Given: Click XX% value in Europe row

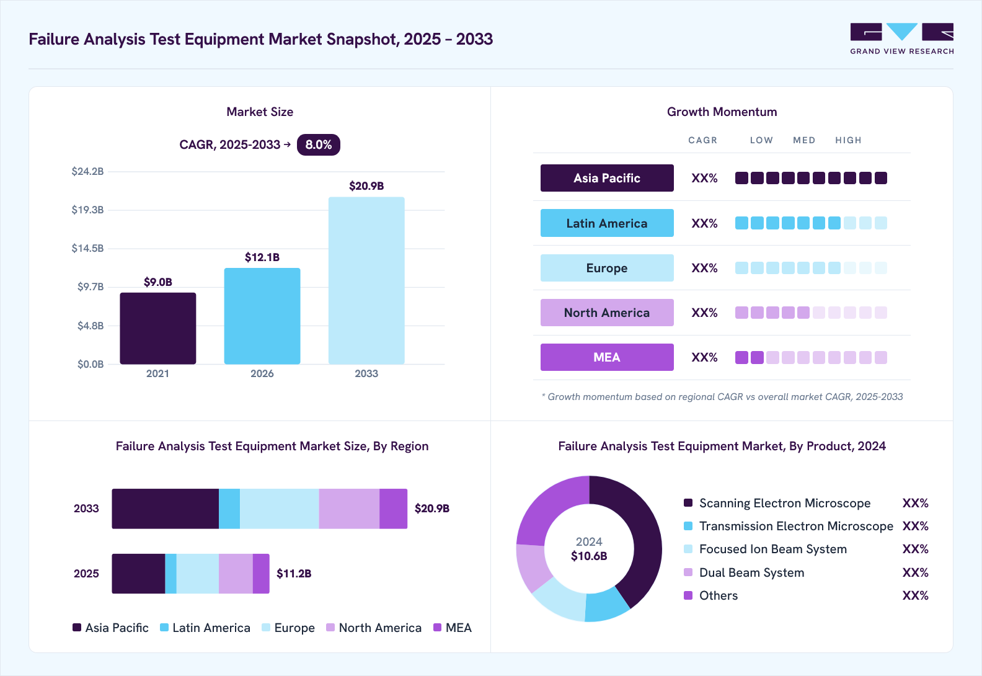Looking at the screenshot, I should pos(704,268).
